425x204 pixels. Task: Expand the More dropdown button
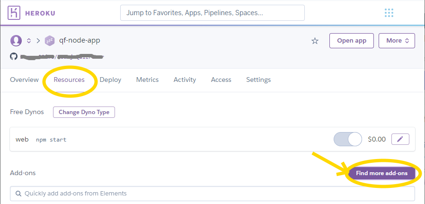coord(397,41)
